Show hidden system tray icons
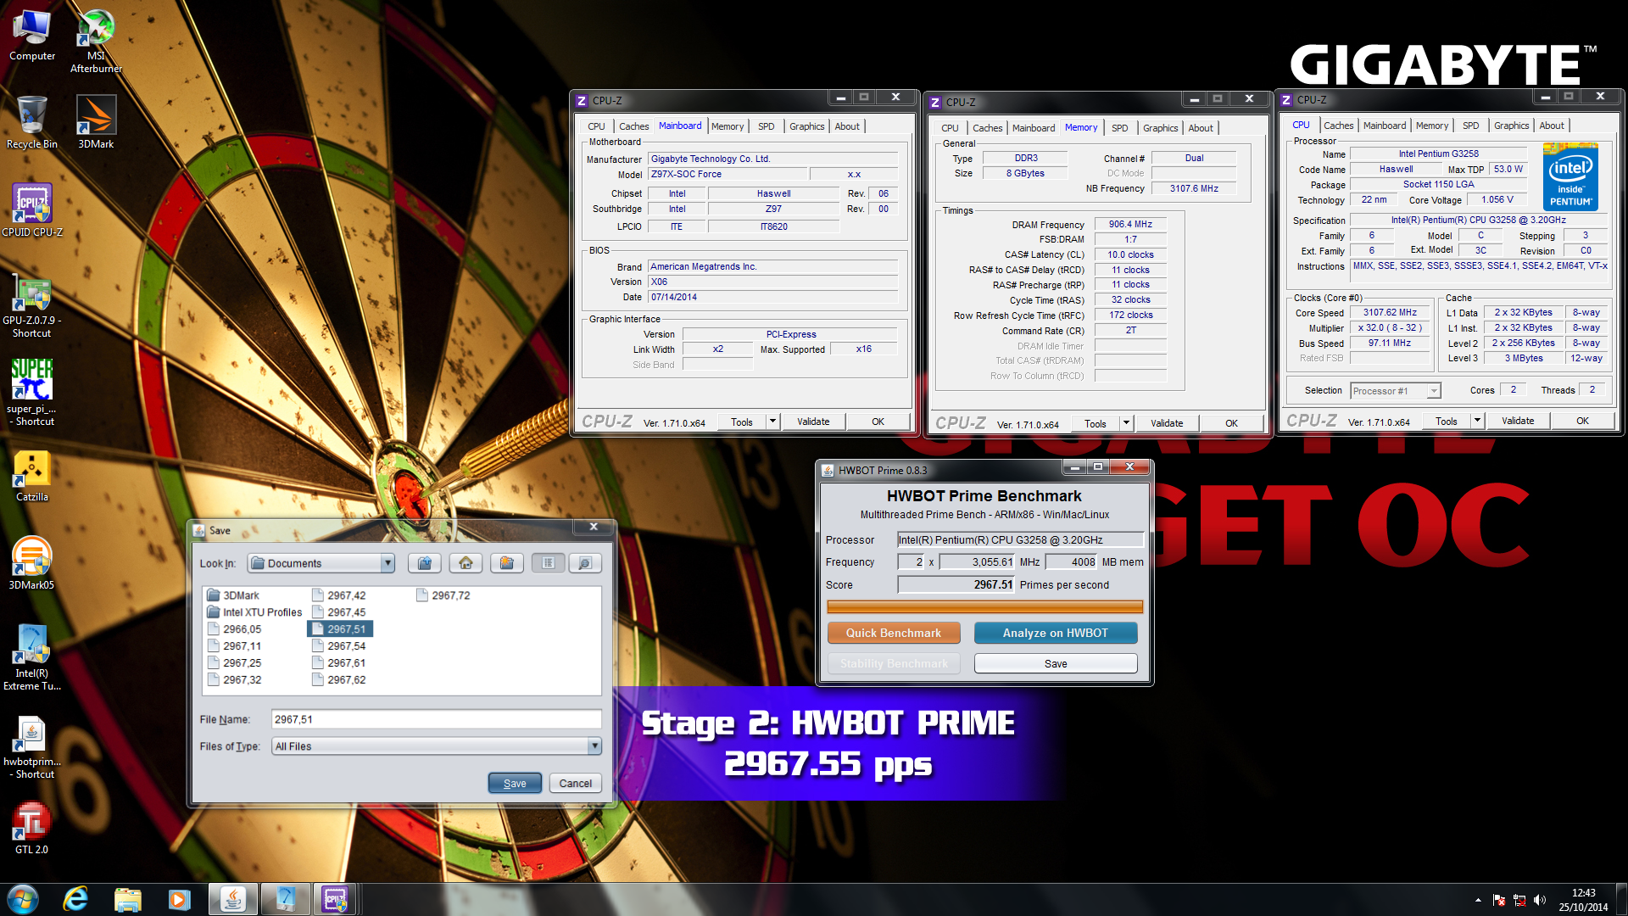The height and width of the screenshot is (916, 1628). (1478, 900)
